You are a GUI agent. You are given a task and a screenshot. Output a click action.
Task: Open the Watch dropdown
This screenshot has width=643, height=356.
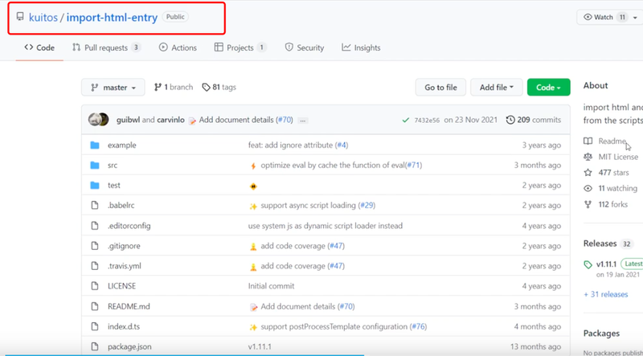pos(609,17)
